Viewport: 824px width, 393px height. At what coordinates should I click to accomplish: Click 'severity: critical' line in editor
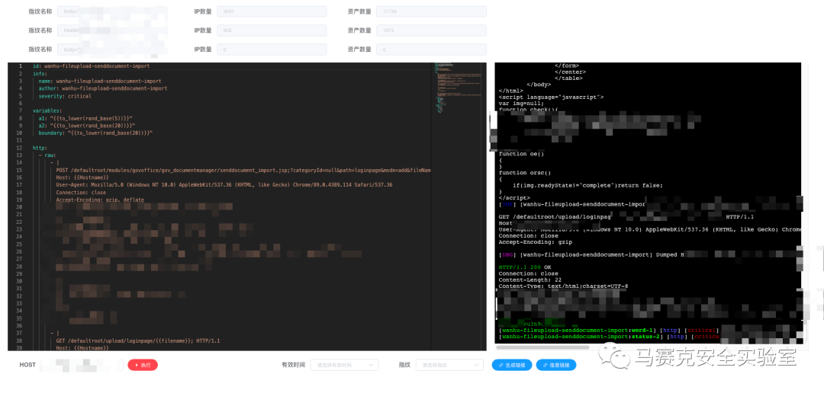[65, 96]
